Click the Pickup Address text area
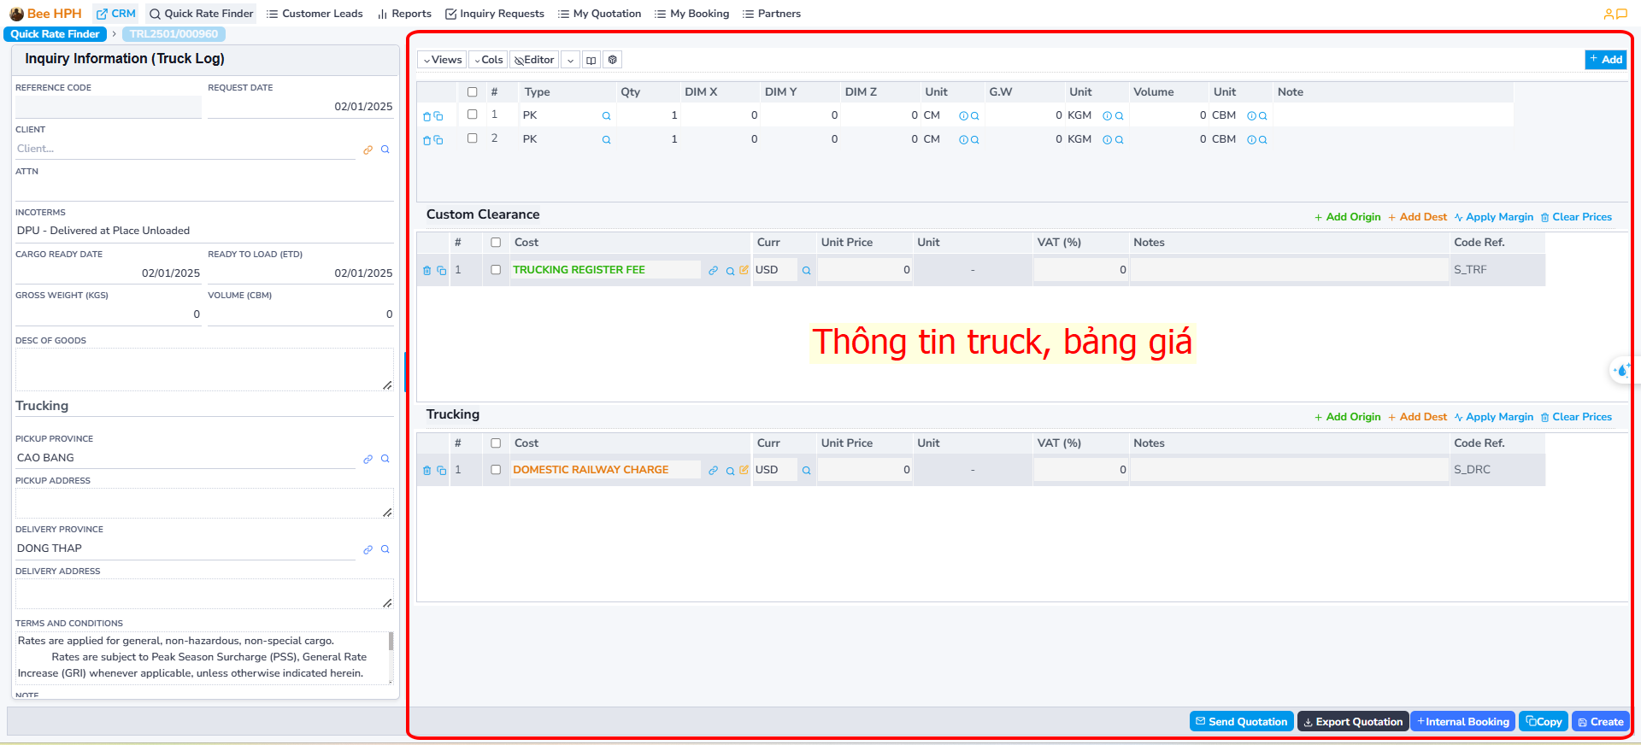Image resolution: width=1641 pixels, height=745 pixels. coord(204,503)
